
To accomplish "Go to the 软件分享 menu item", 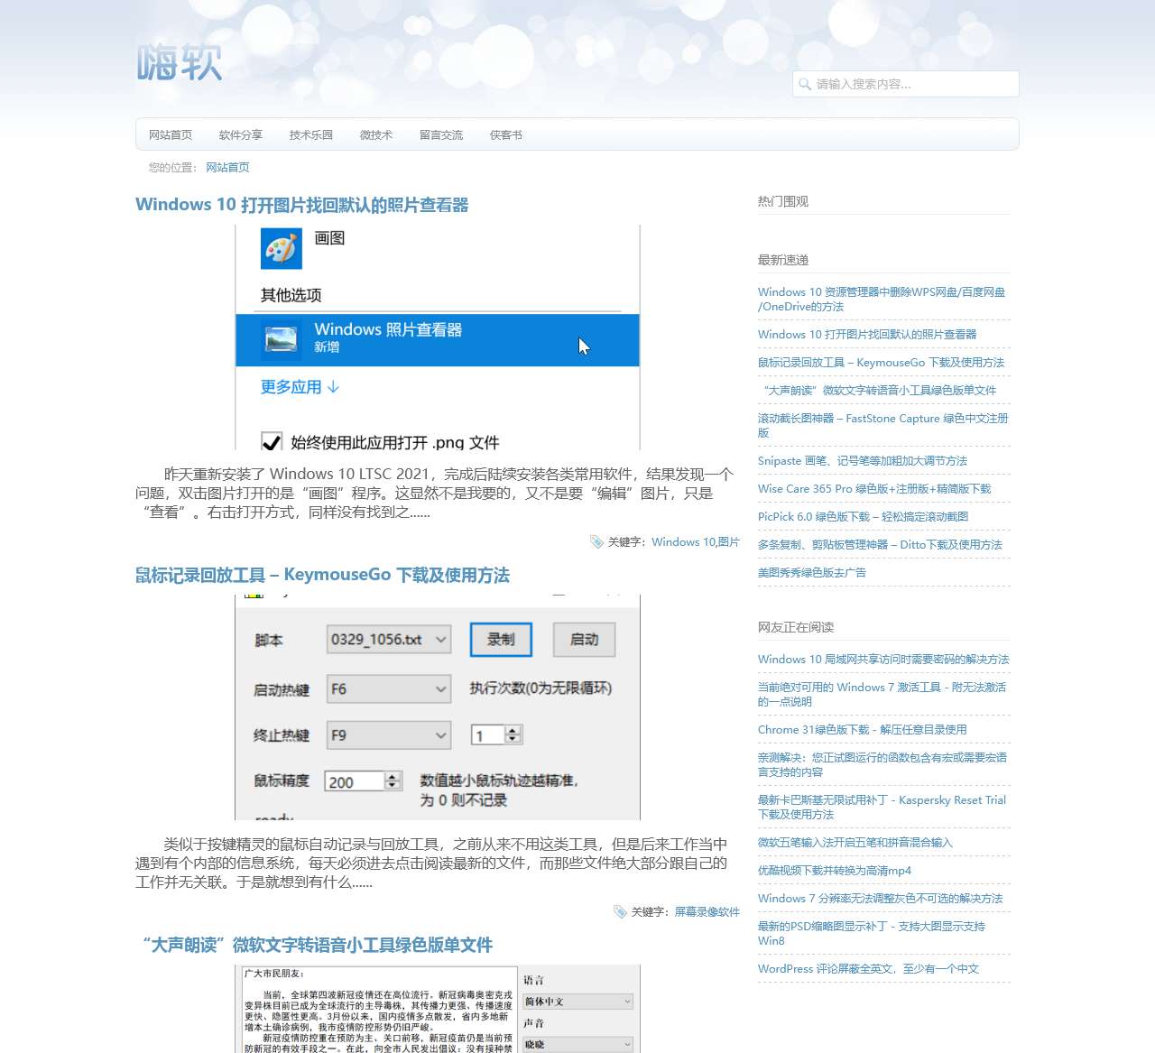I will 241,135.
